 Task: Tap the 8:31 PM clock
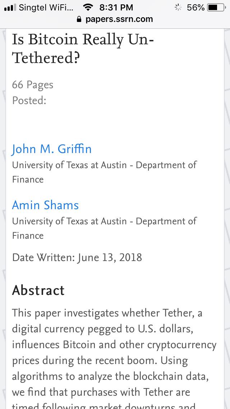[116, 7]
